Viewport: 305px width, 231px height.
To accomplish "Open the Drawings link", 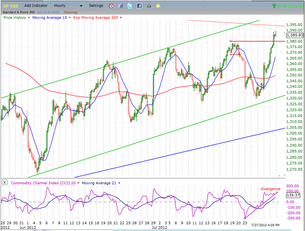I will coord(70,12).
